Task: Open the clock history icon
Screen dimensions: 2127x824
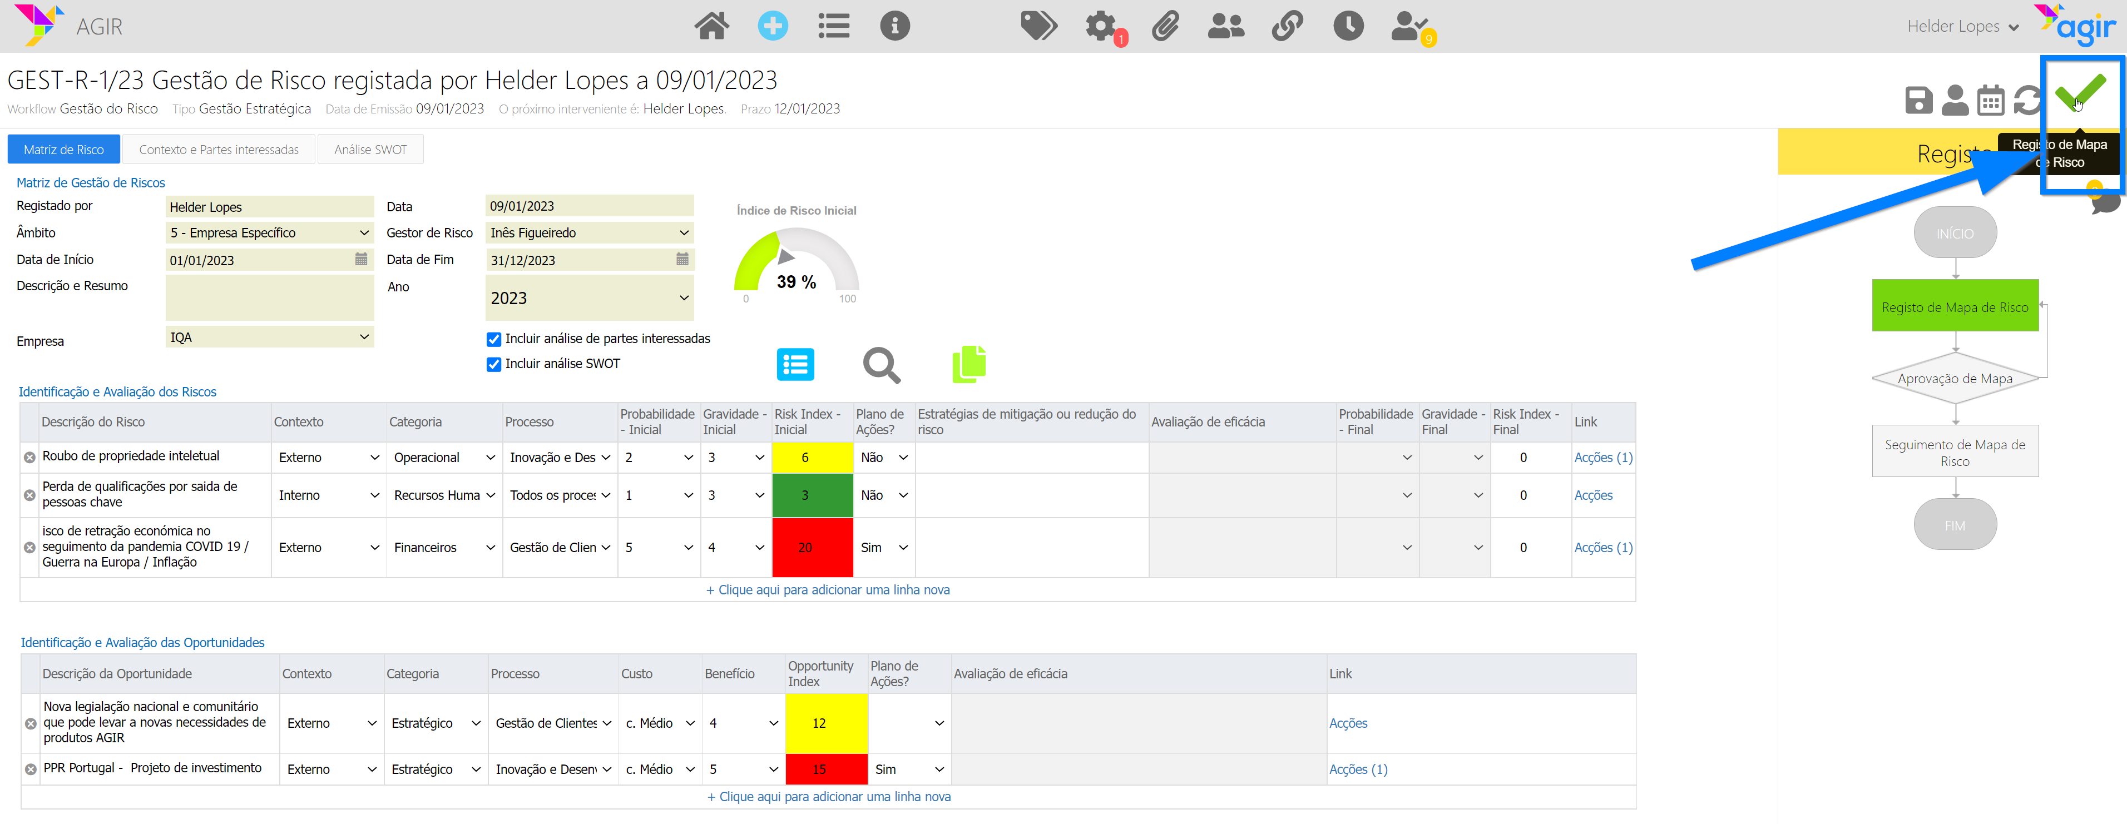Action: pos(1348,27)
